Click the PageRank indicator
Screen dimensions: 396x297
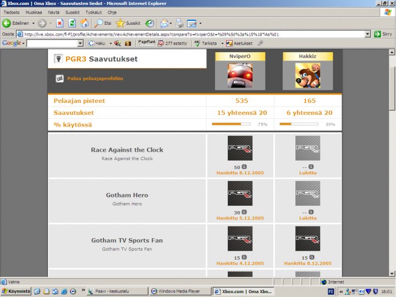pos(147,43)
